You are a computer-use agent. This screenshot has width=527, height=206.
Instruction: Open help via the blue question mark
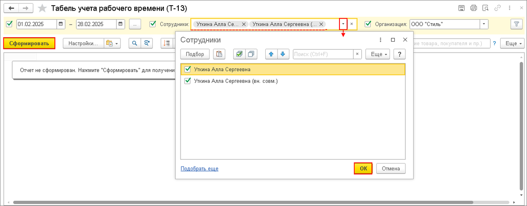495,43
